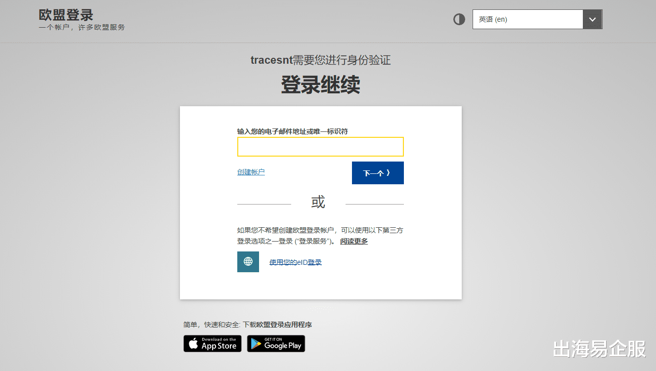Screen dimensions: 656x371
Task: Click the 欧盟登录 site title
Action: point(66,15)
